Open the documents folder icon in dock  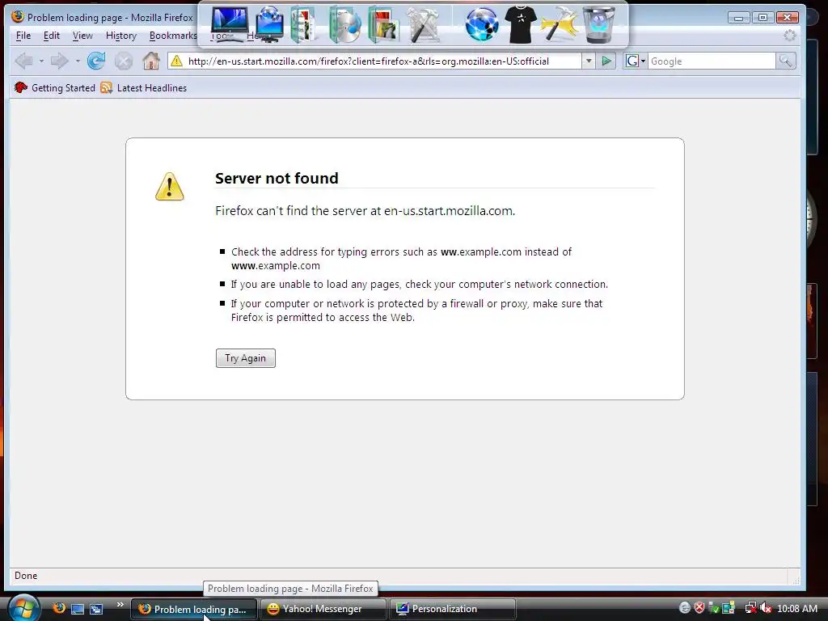(x=302, y=24)
